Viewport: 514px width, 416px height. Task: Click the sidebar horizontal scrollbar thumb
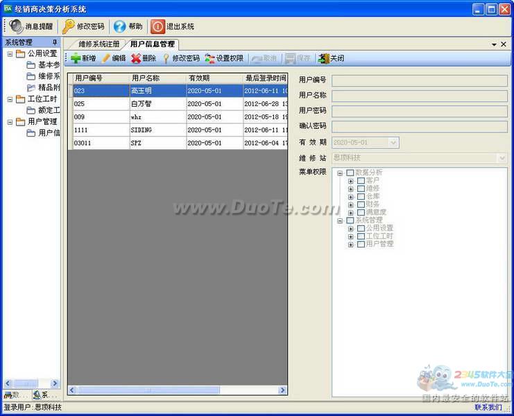point(26,383)
